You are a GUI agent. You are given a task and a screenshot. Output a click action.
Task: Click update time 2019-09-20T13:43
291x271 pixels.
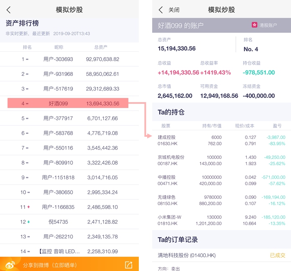71,33
